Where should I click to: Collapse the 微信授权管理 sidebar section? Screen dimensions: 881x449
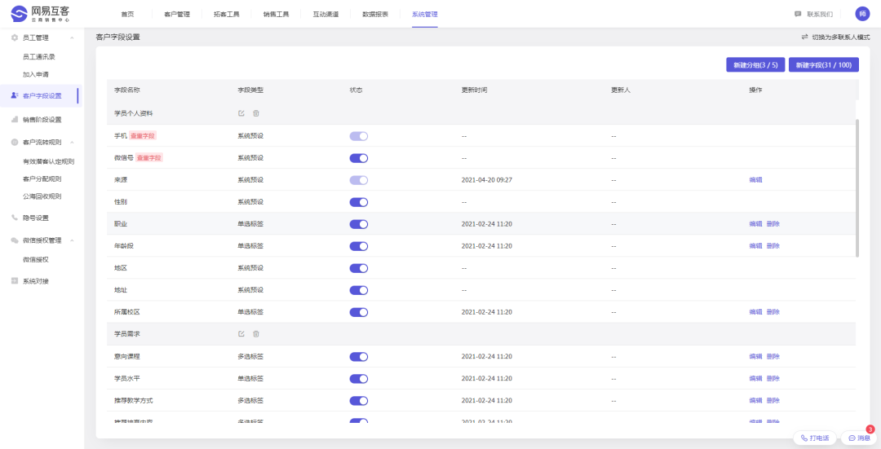pos(73,240)
